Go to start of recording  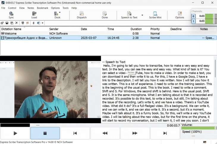tap(75, 133)
